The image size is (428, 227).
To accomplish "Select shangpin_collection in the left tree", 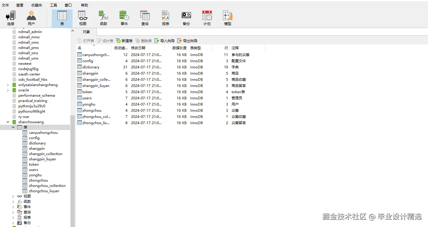I will point(46,154).
